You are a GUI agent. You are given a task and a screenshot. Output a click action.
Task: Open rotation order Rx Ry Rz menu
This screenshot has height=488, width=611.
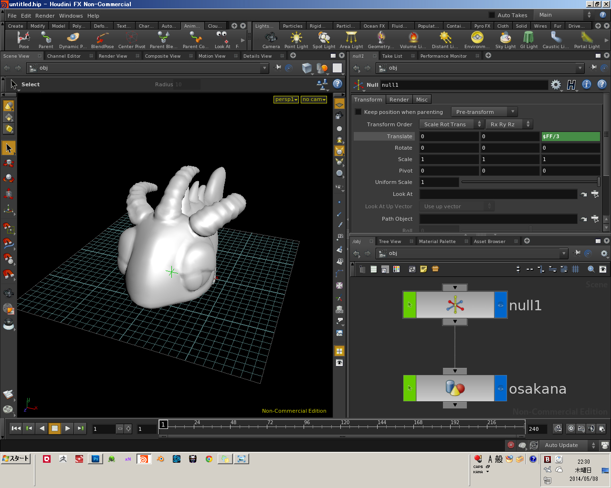pyautogui.click(x=509, y=124)
